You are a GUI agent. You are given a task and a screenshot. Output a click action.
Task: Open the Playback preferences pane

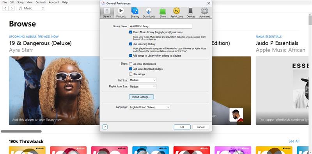click(121, 12)
